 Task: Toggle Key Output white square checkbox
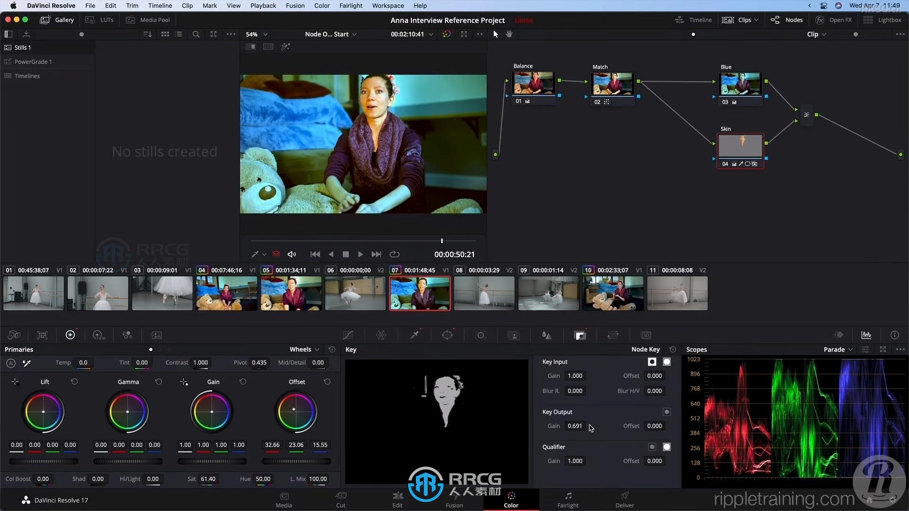(x=668, y=412)
